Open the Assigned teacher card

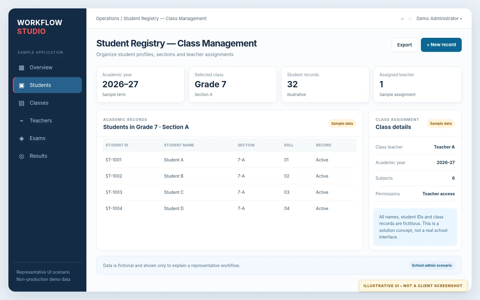[x=418, y=85]
